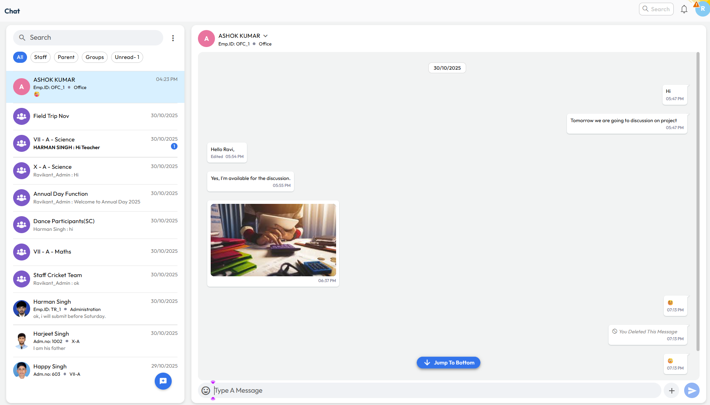Start a new chat with floating button

[163, 381]
